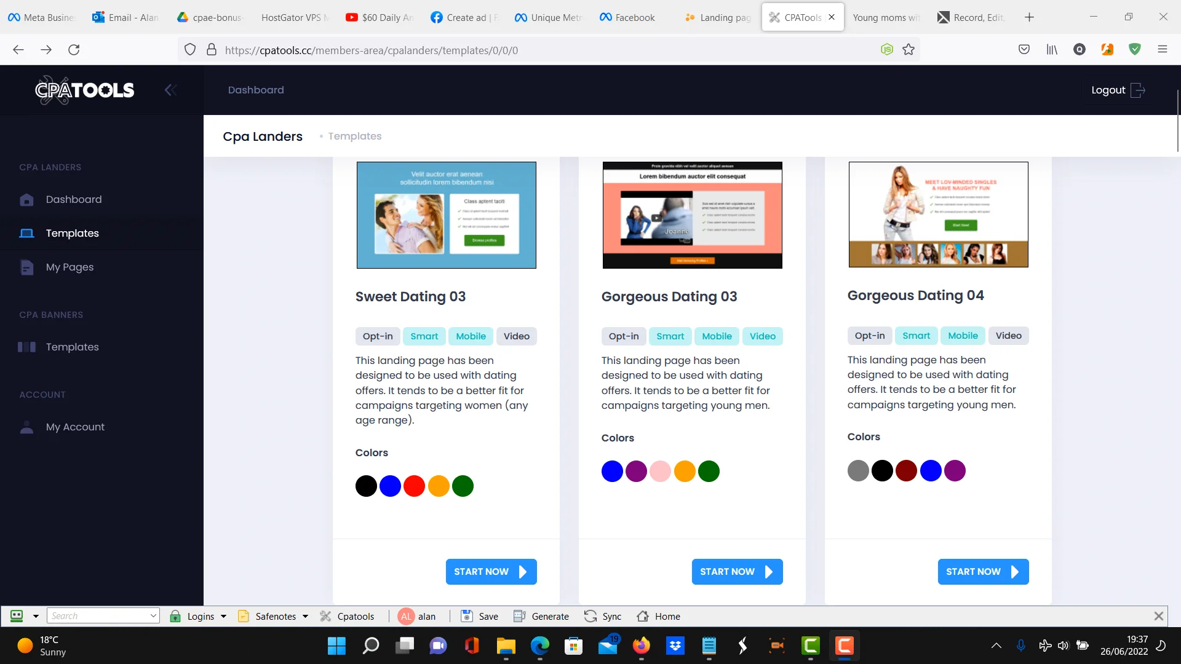Viewport: 1181px width, 664px height.
Task: Click the Save disk icon in password toolbar
Action: click(x=467, y=616)
